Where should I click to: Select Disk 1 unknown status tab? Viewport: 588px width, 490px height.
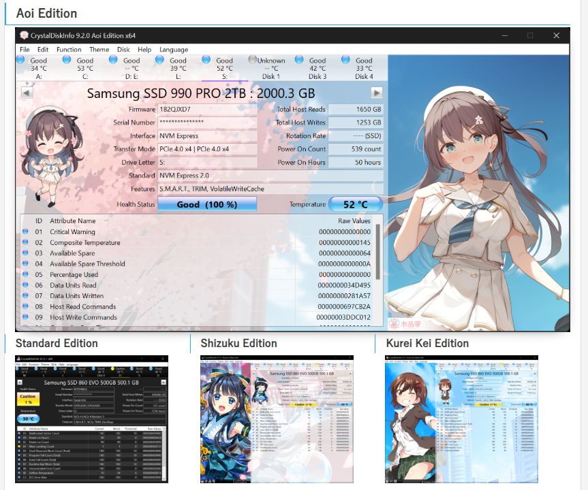(271, 68)
